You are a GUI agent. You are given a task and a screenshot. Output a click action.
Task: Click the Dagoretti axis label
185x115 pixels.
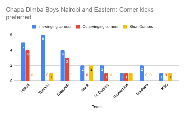coord(63,90)
